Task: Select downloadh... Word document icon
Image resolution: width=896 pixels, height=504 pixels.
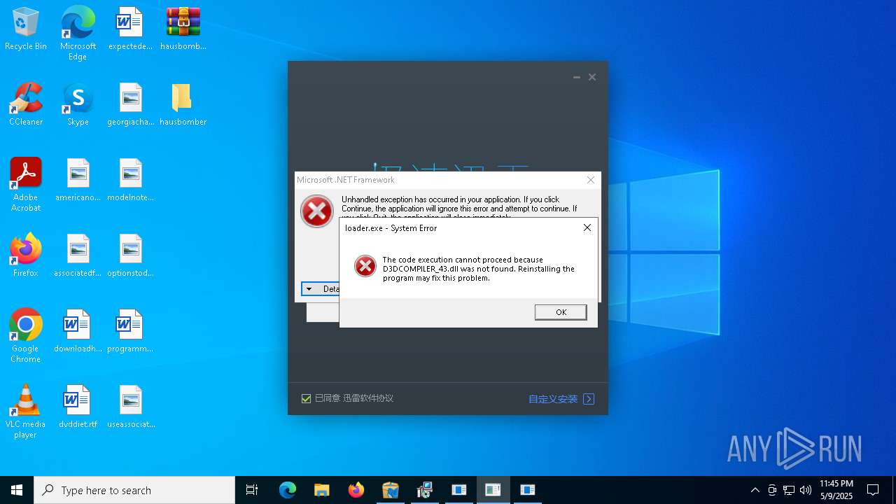Action: (78, 332)
